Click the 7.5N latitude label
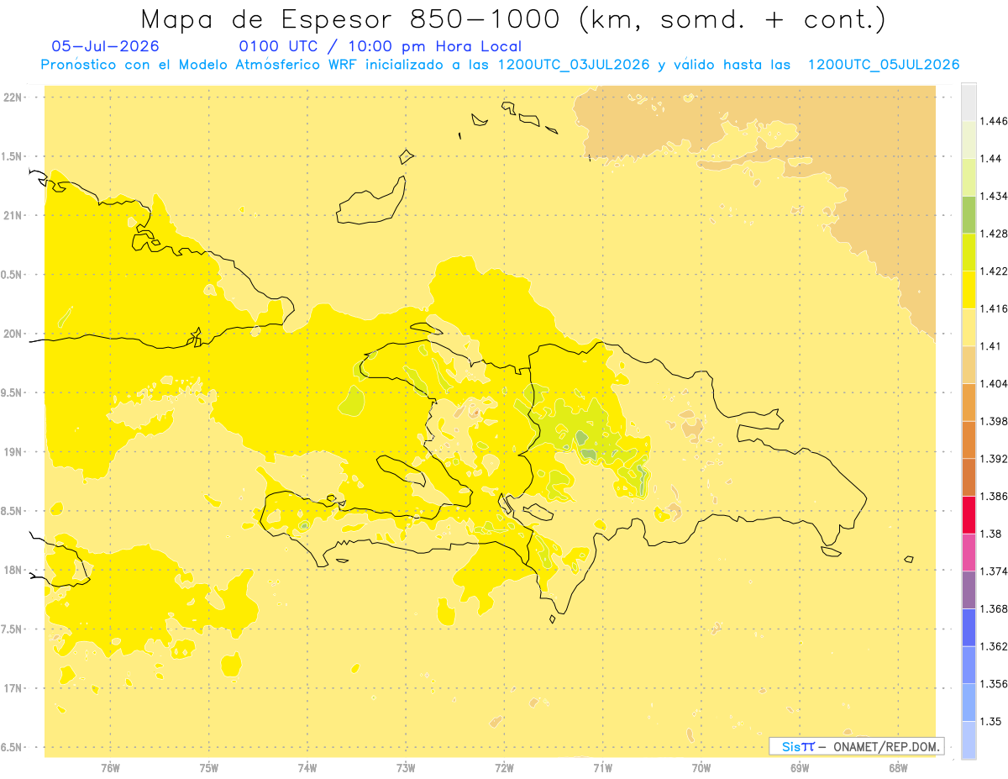The width and height of the screenshot is (1008, 779). [x=13, y=629]
